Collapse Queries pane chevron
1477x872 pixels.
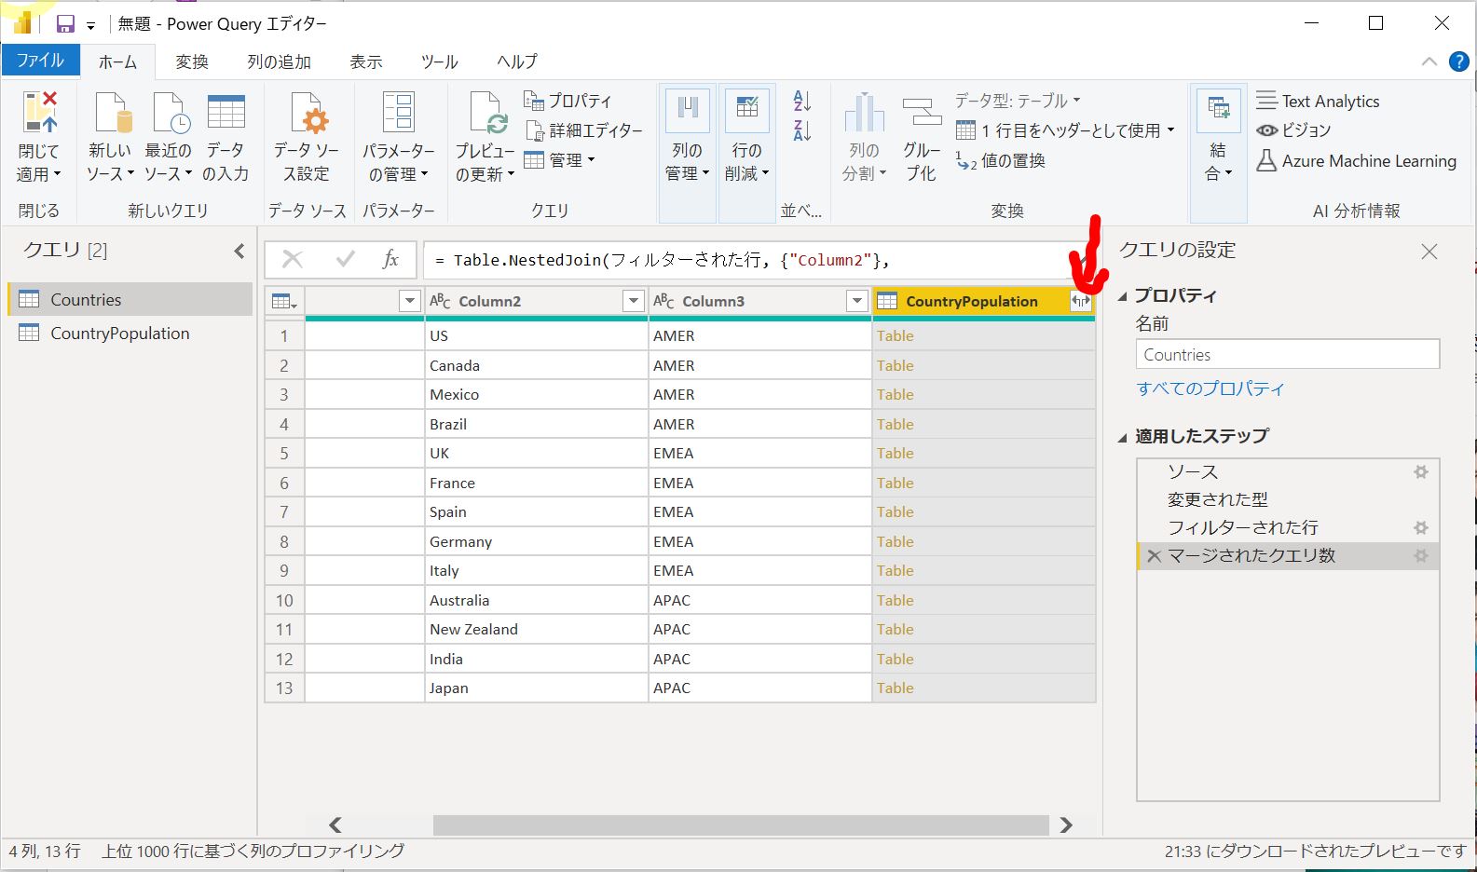[x=239, y=251]
